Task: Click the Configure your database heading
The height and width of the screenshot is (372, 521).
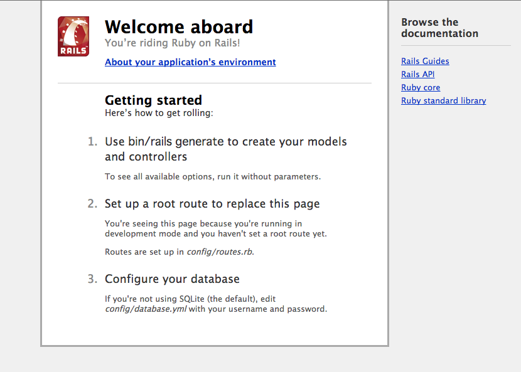Action: [x=172, y=279]
